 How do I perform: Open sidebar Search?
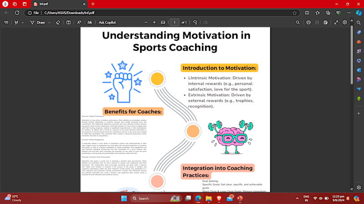pyautogui.click(x=359, y=23)
